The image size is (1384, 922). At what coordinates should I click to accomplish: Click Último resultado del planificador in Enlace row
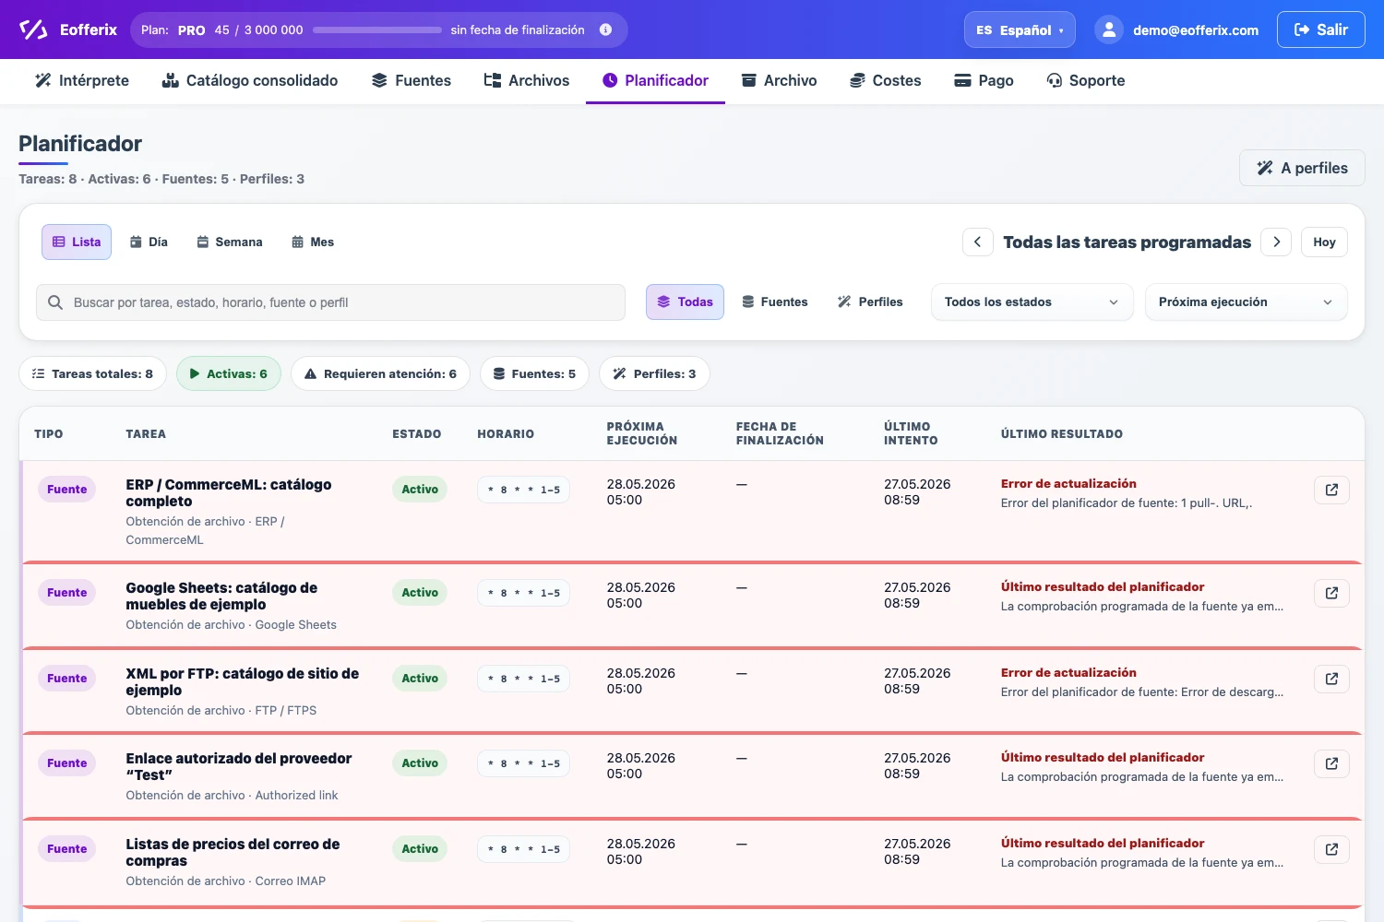coord(1103,758)
